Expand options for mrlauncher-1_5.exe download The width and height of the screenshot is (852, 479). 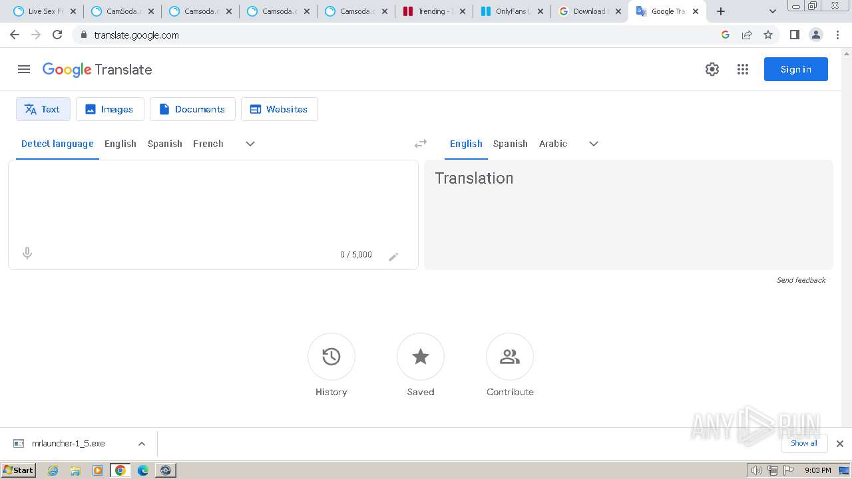(141, 444)
